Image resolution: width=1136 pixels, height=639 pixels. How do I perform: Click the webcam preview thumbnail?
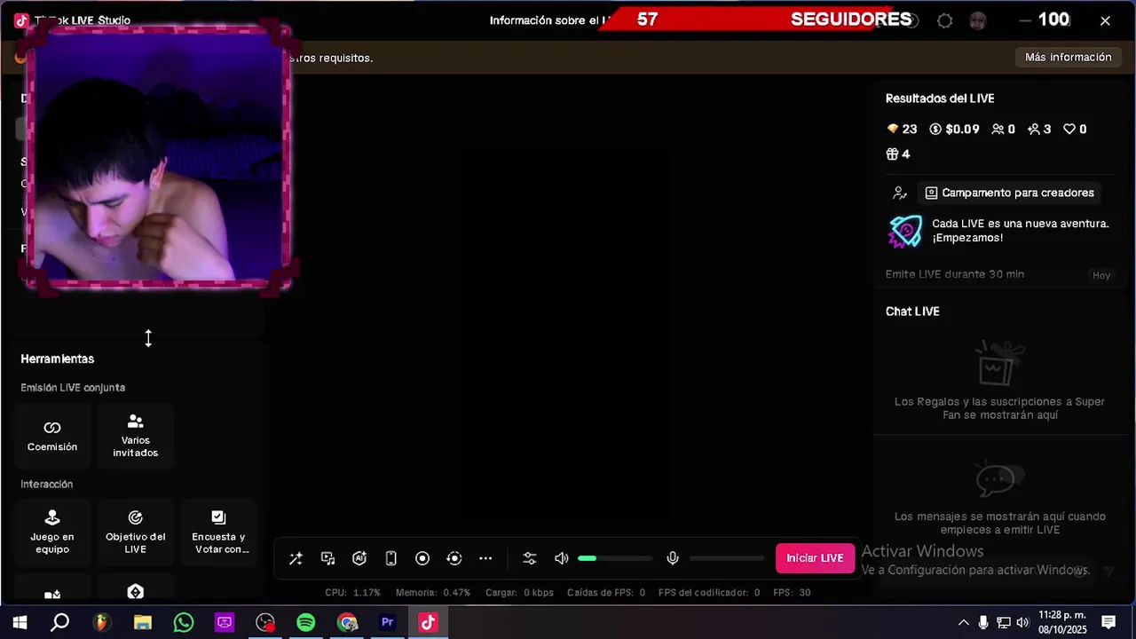(x=158, y=157)
